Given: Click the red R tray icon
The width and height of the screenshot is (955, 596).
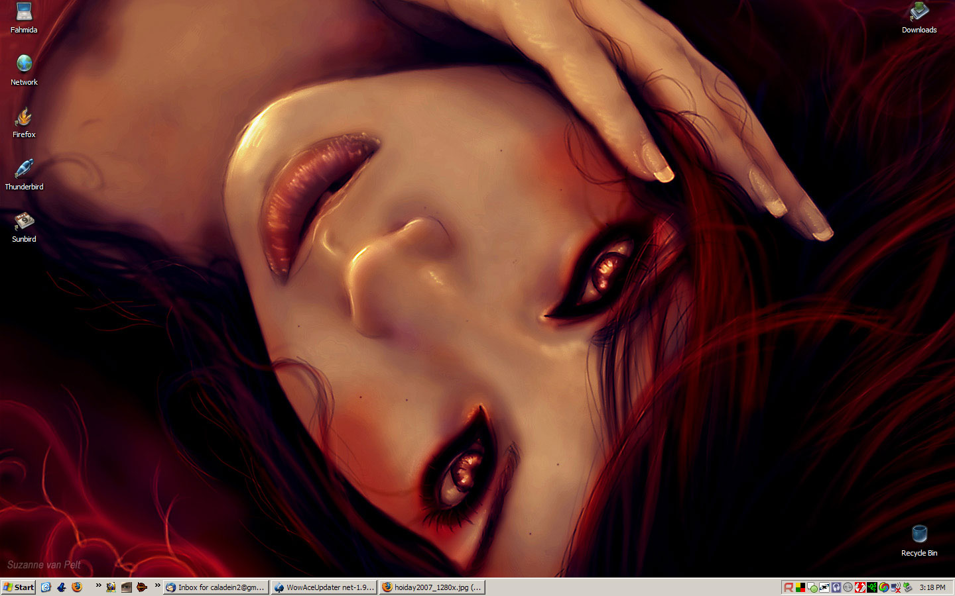Looking at the screenshot, I should pos(789,587).
